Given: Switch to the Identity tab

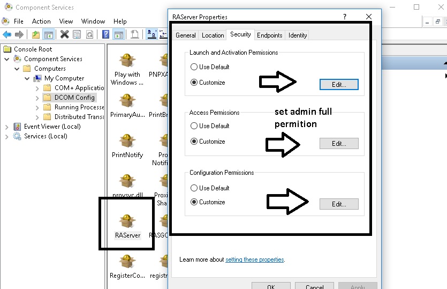Looking at the screenshot, I should 298,35.
